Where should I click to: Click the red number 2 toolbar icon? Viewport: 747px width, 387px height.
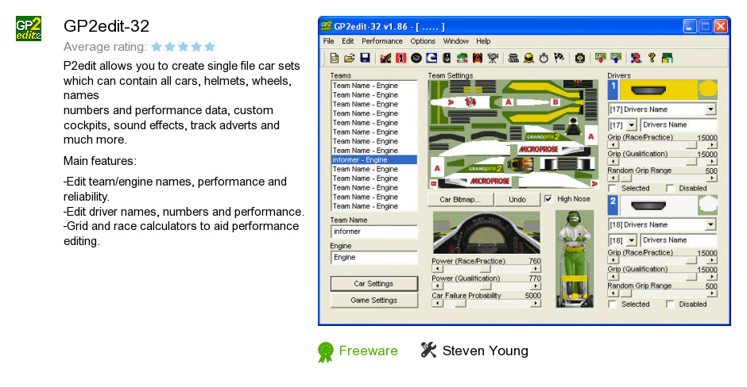point(636,58)
